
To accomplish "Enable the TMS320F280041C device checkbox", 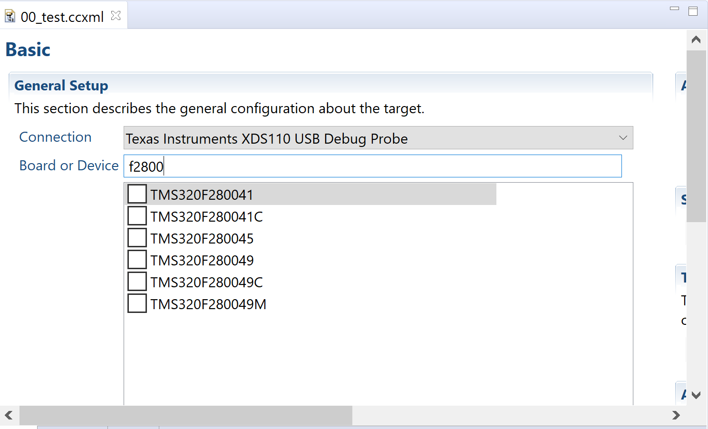I will pyautogui.click(x=137, y=216).
